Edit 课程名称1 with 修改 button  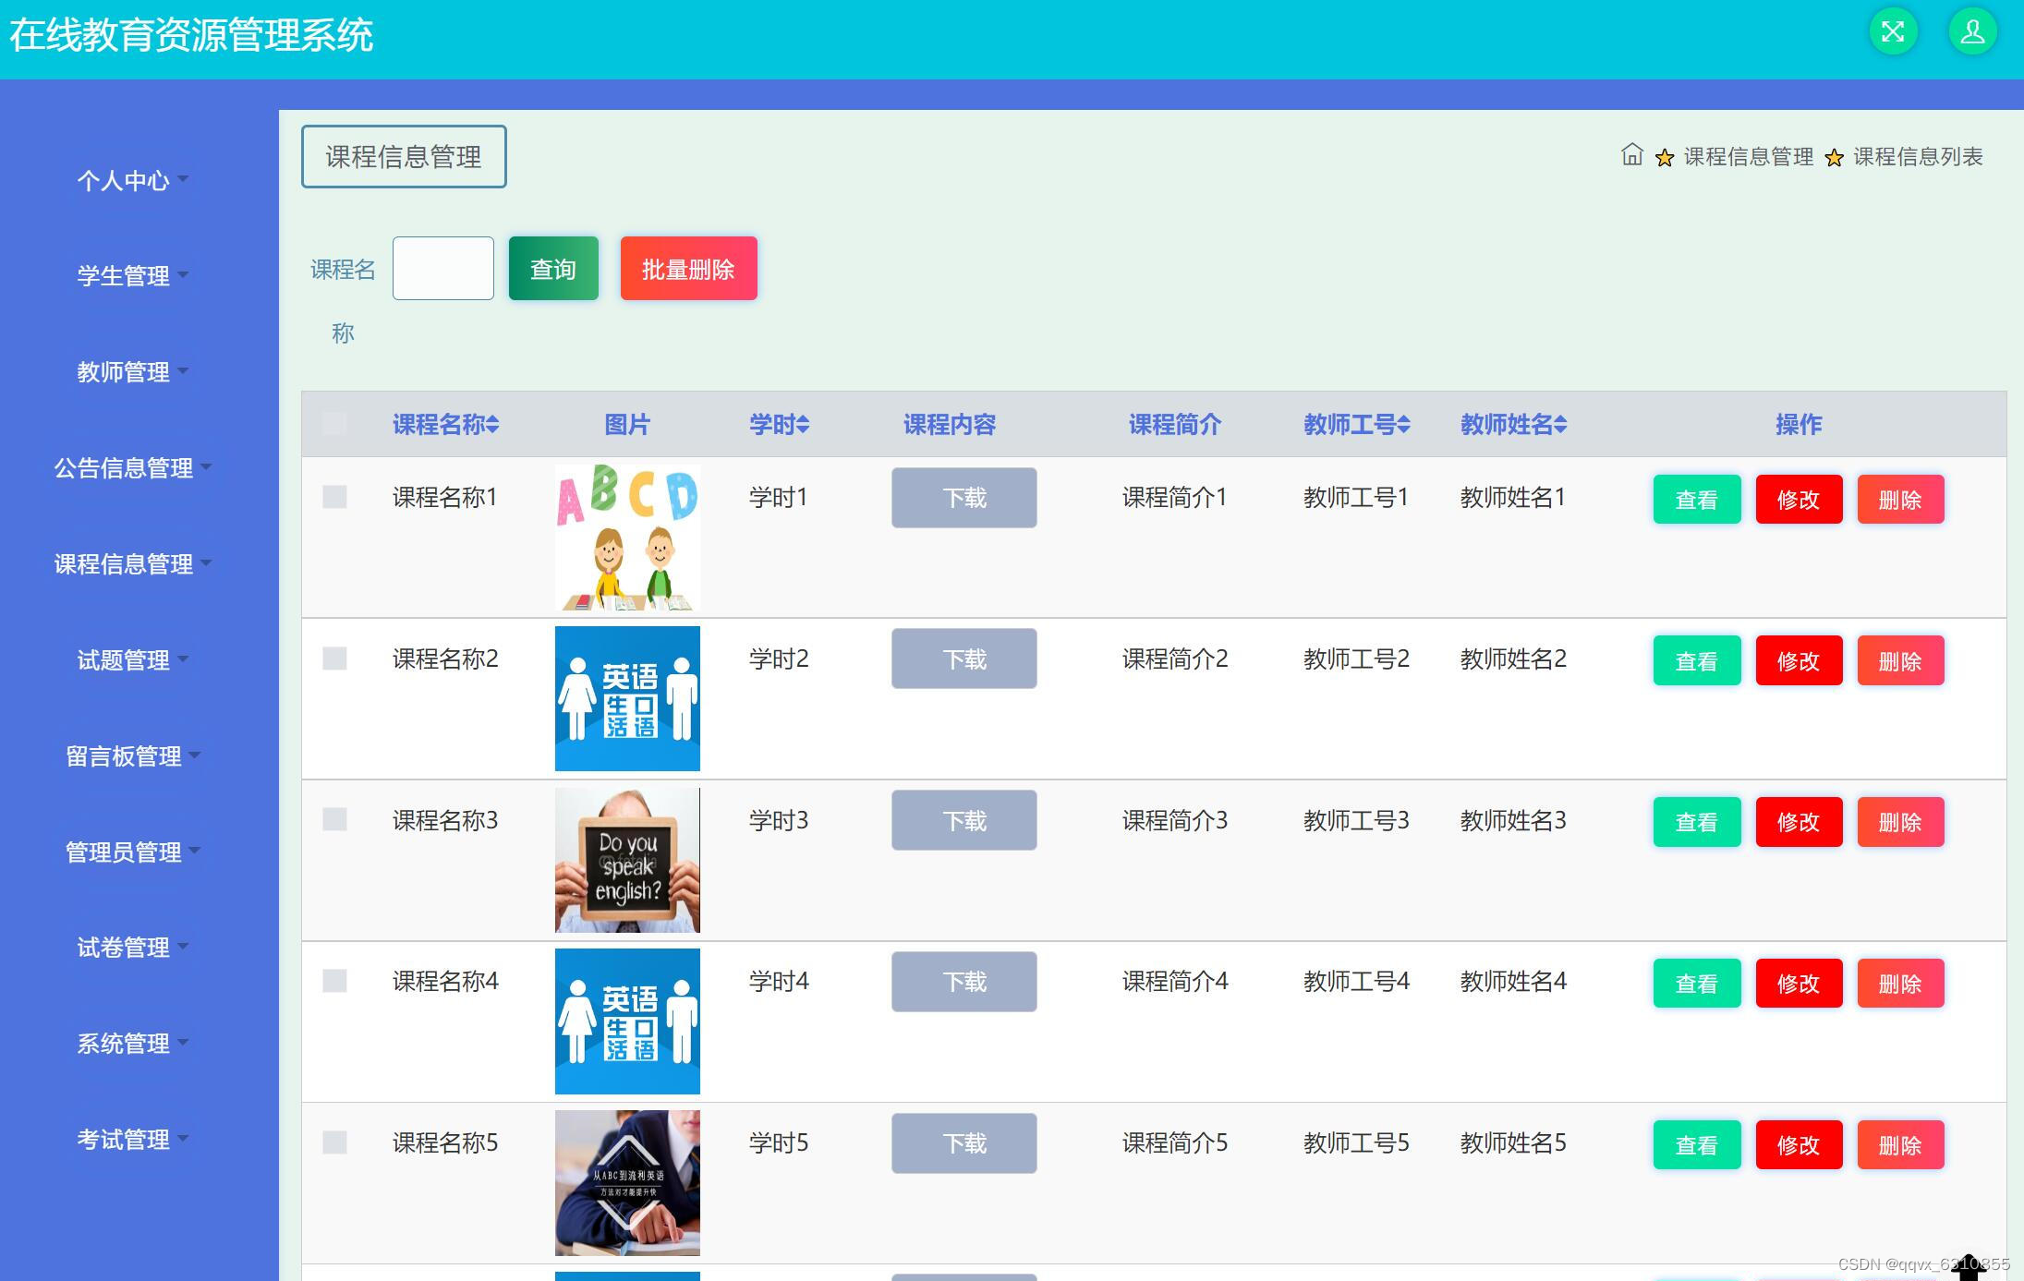1799,500
